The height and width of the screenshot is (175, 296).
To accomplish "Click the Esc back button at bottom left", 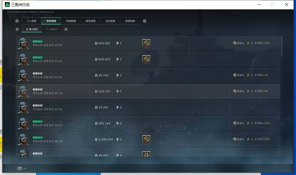I will [x=22, y=168].
